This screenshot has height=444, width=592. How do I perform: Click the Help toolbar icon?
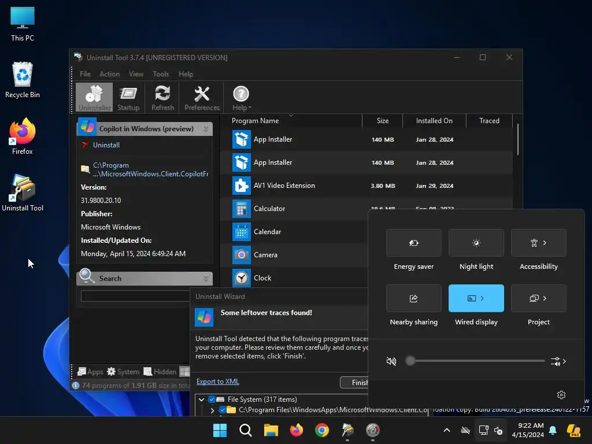(x=241, y=97)
